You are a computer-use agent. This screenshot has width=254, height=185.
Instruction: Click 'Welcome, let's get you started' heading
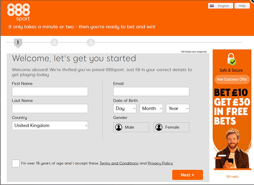tap(74, 58)
